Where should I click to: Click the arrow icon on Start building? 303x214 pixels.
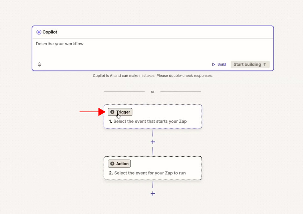pos(265,64)
